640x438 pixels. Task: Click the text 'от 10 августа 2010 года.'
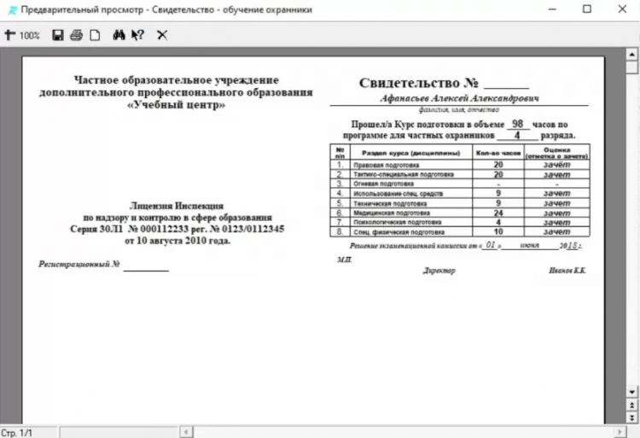coord(177,241)
